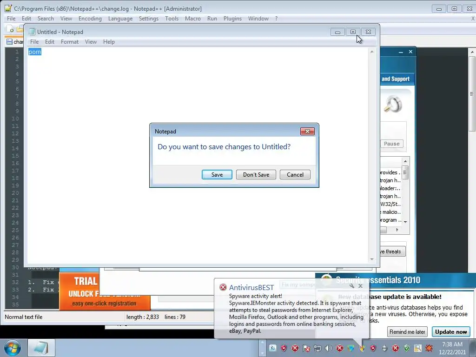Image resolution: width=476 pixels, height=357 pixels.
Task: Close the AntivirusBEST alert balloon
Action: point(360,286)
